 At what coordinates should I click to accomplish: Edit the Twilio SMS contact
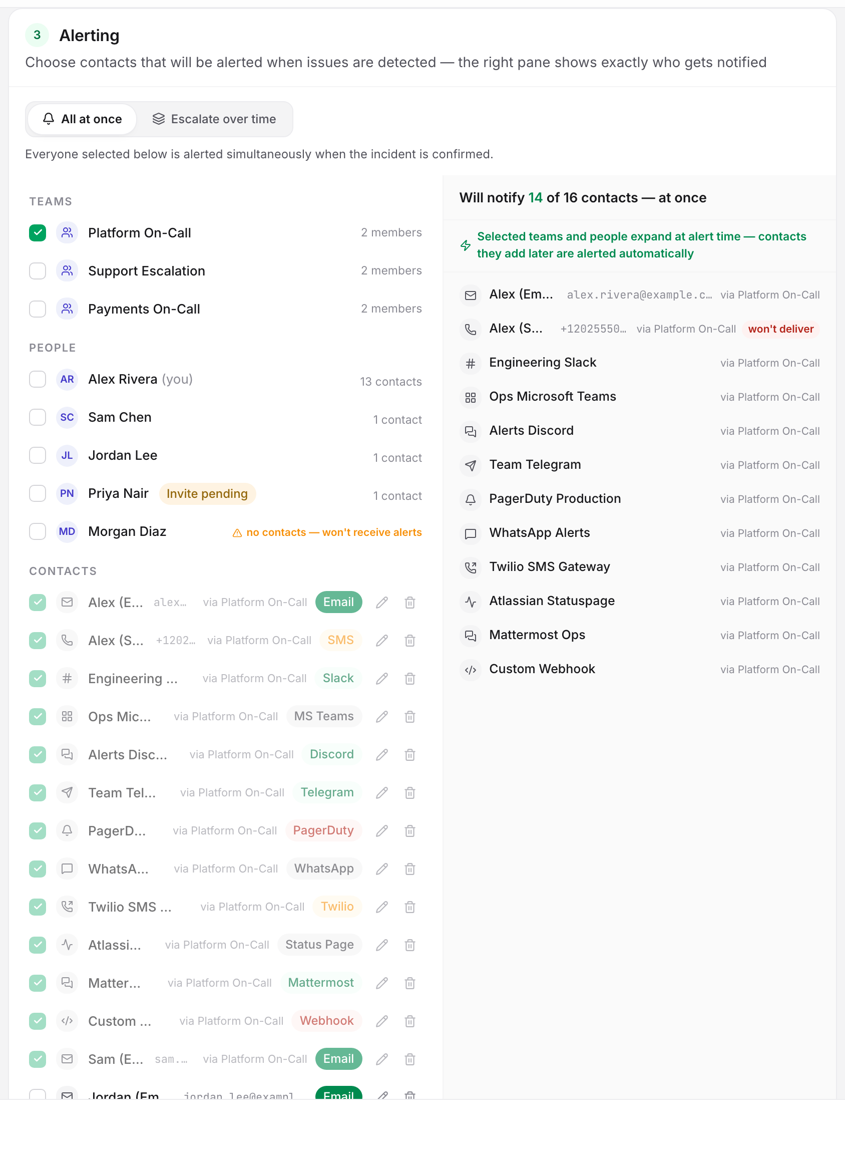coord(381,907)
